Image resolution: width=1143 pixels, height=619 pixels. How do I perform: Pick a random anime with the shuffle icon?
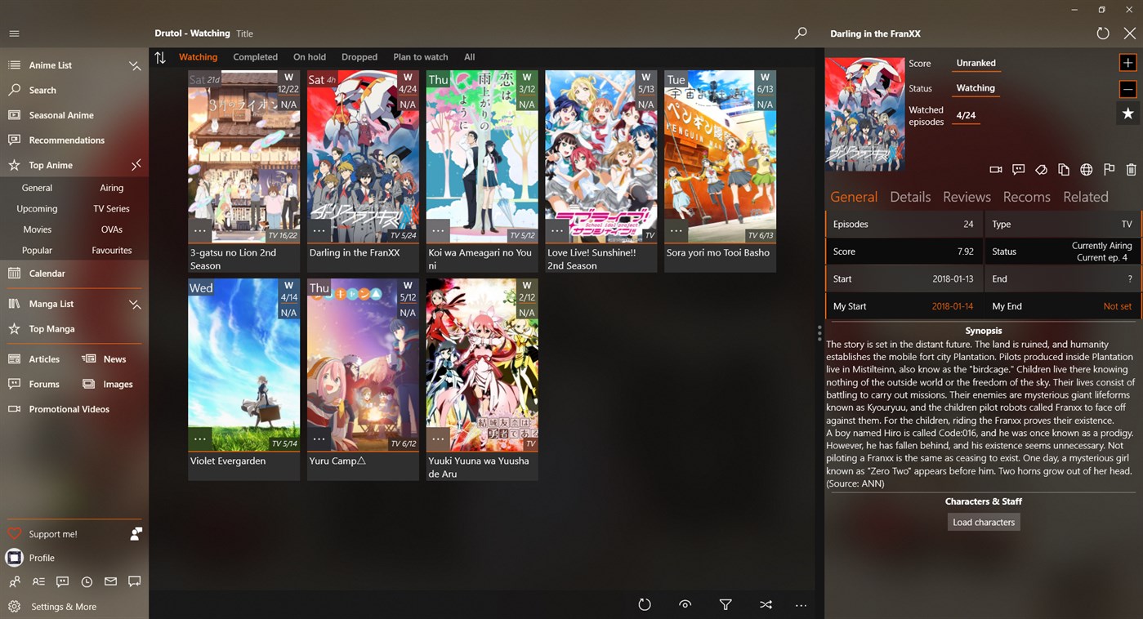pos(766,604)
